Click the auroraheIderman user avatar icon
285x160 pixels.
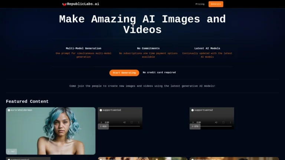(9, 110)
